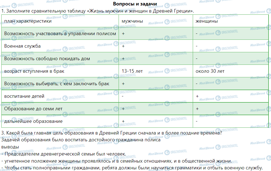The image size is (271, 171).
Task: Click the 'дальнейшее образование' row label
Action: [33, 121]
